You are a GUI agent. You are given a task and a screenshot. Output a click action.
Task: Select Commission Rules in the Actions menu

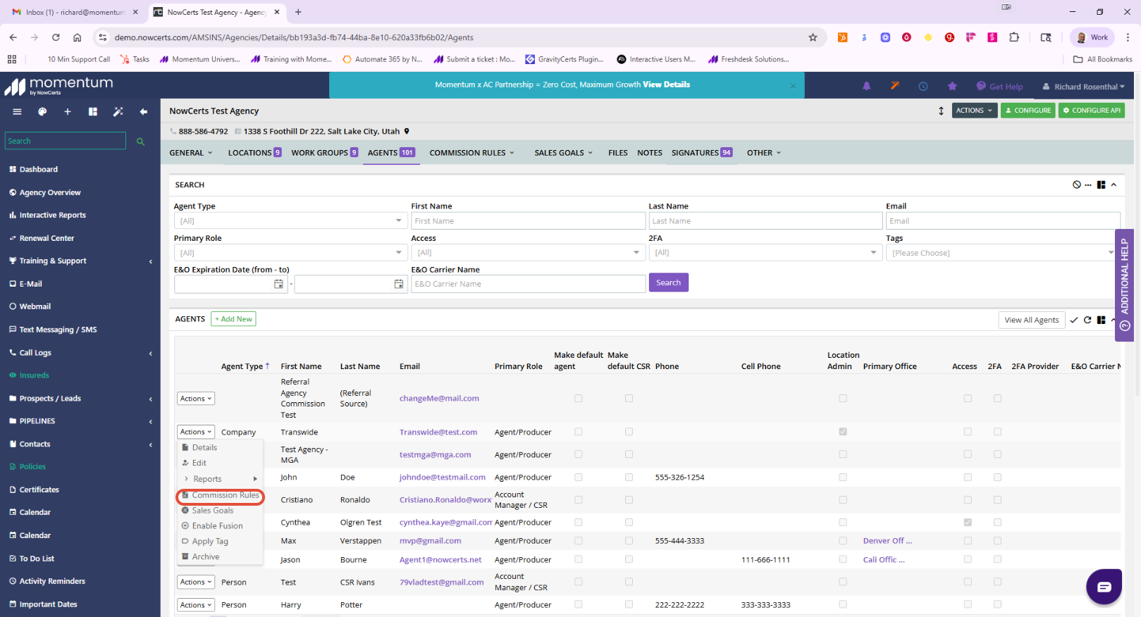coord(226,495)
